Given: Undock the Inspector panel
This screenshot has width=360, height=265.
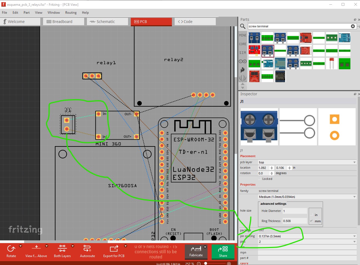Looking at the screenshot, I should pyautogui.click(x=355, y=94).
